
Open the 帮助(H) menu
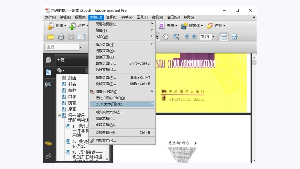(x=189, y=18)
